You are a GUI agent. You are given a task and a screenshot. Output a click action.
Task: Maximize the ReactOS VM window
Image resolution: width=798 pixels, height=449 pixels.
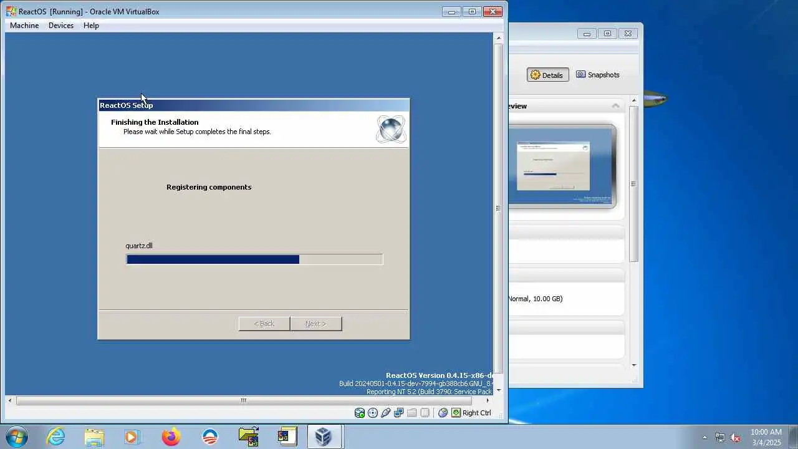[472, 11]
